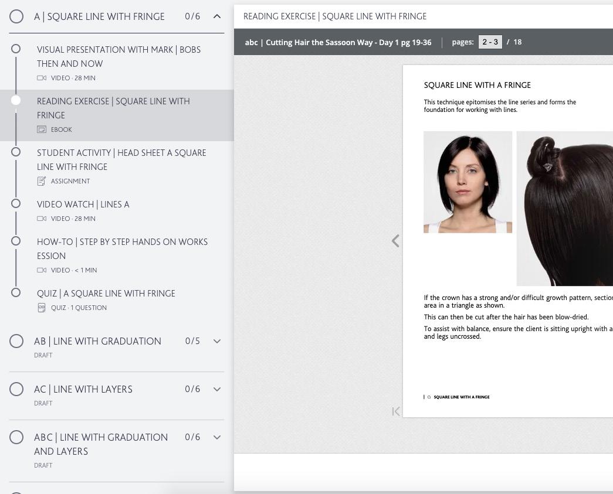
Task: Click the page footer Square Line With A Fringe
Action: (461, 397)
